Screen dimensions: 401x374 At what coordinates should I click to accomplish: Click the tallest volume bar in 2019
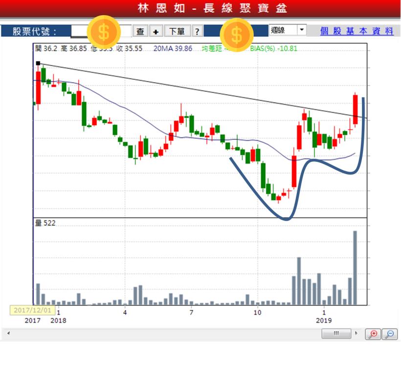click(x=355, y=267)
